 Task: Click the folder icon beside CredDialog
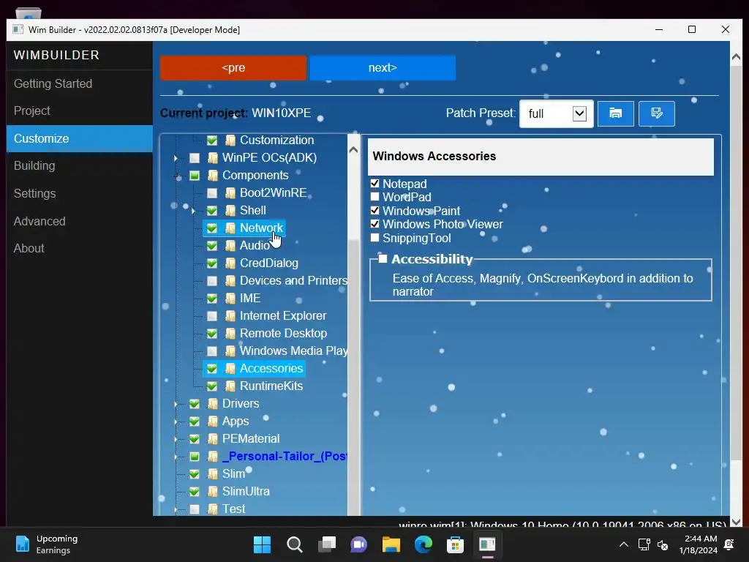[230, 263]
